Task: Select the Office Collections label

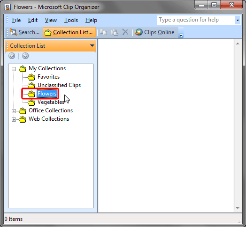Action: tap(51, 110)
